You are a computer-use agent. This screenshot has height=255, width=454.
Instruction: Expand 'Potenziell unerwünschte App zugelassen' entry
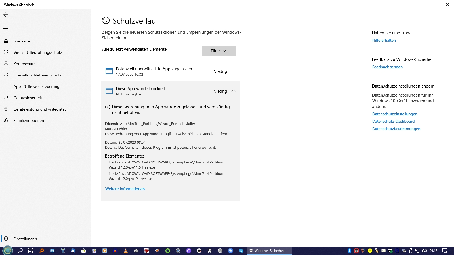coord(170,71)
